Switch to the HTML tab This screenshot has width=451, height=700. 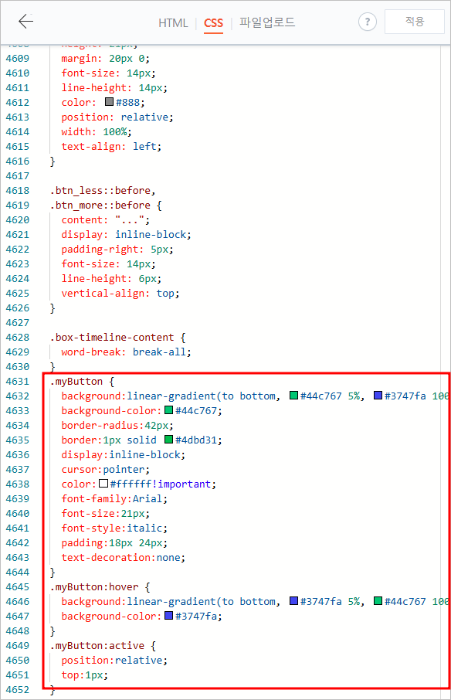coord(173,22)
